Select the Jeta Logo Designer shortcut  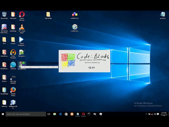point(13,80)
